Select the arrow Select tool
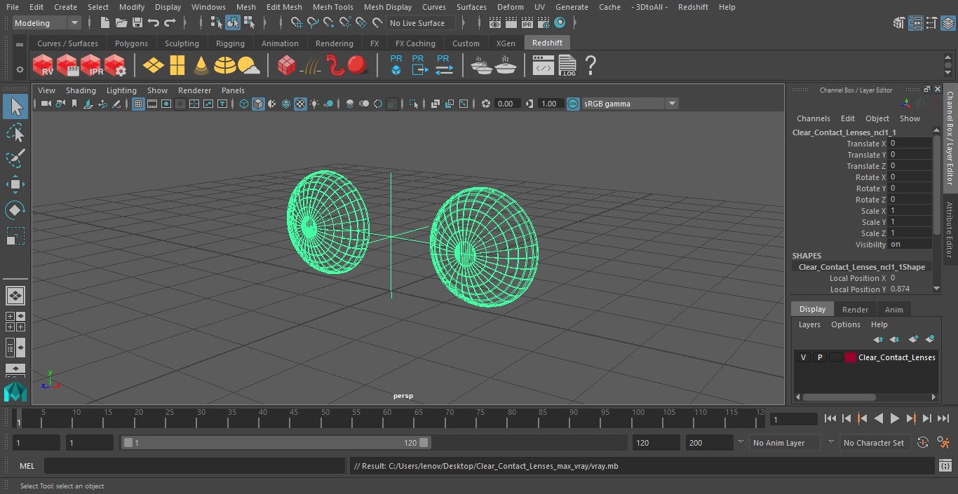This screenshot has width=958, height=494. point(15,107)
